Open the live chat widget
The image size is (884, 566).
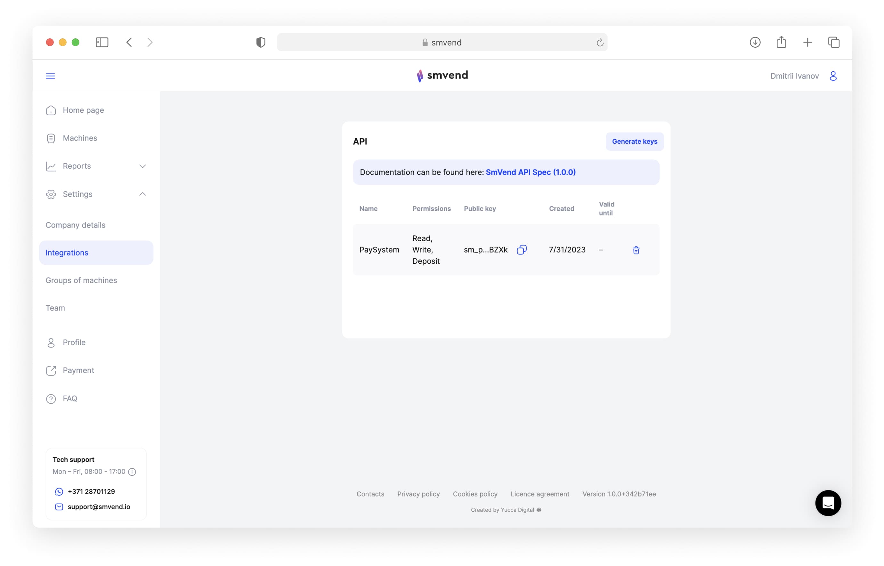(x=828, y=503)
